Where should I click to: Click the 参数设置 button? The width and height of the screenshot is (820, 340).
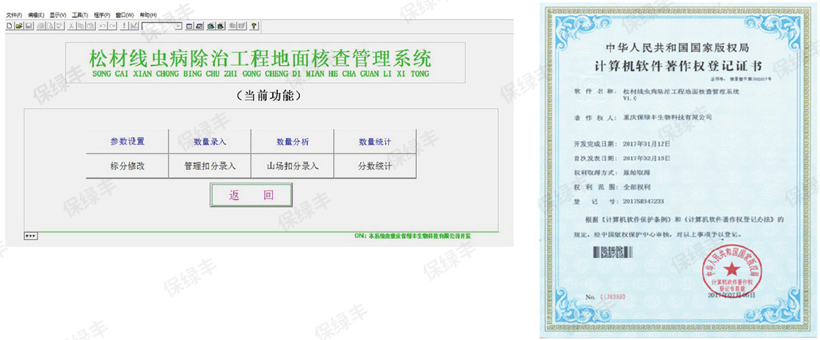pyautogui.click(x=128, y=141)
